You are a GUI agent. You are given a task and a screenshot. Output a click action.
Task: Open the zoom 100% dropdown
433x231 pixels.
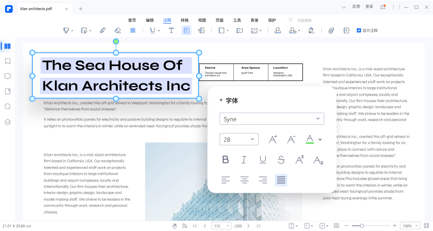[x=408, y=226]
